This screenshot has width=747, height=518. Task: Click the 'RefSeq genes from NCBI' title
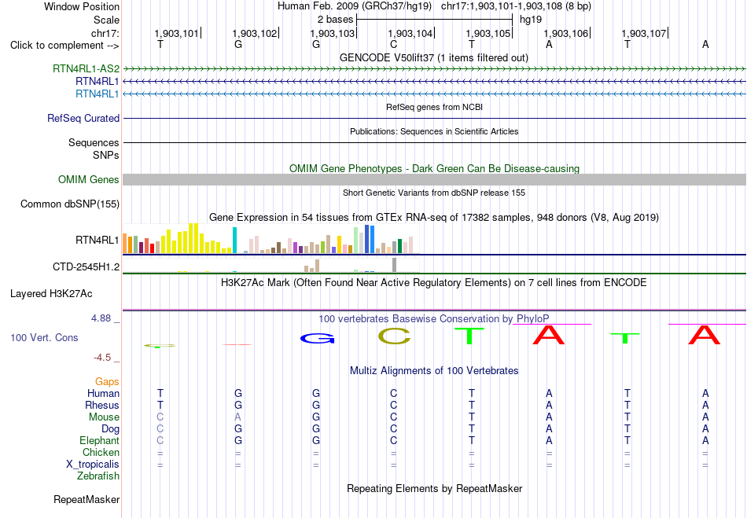434,107
